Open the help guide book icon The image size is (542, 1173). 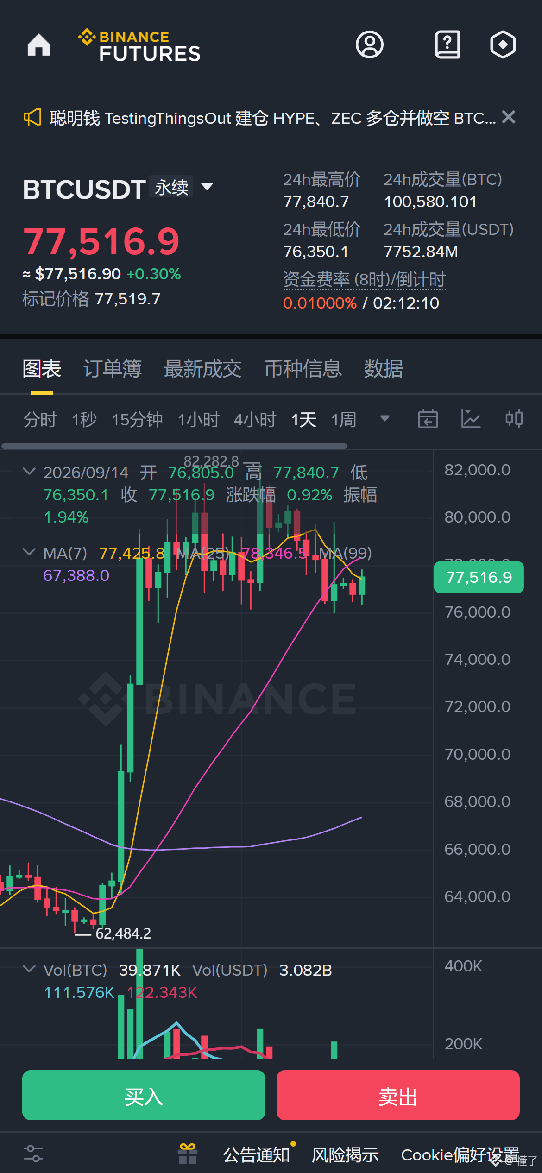click(x=447, y=45)
